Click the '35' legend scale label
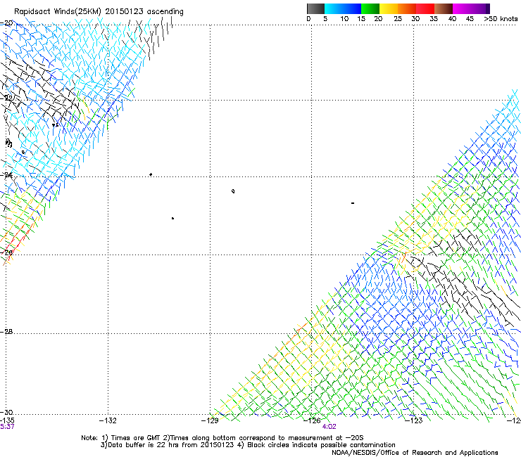This screenshot has height=457, width=521. 434,19
